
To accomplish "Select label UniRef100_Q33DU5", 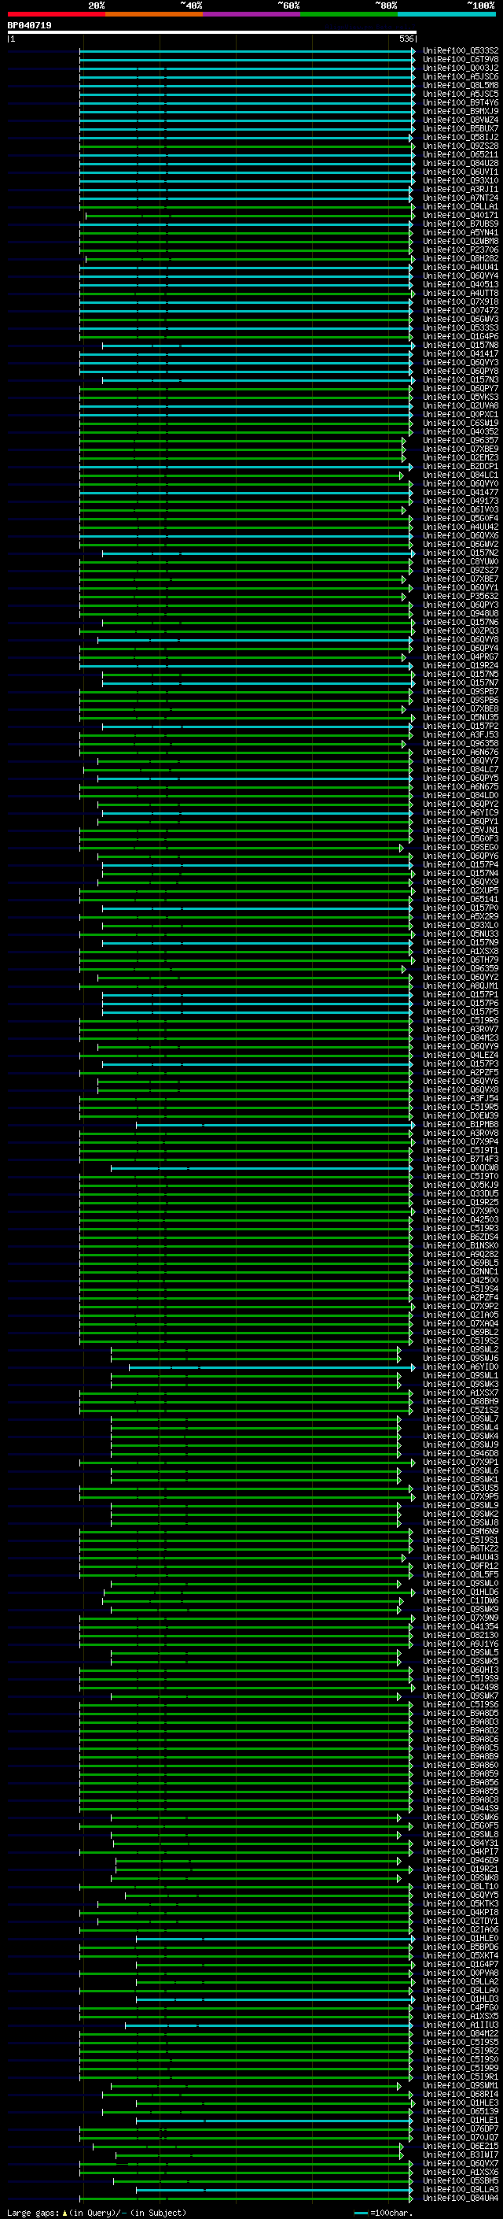I will [461, 1194].
